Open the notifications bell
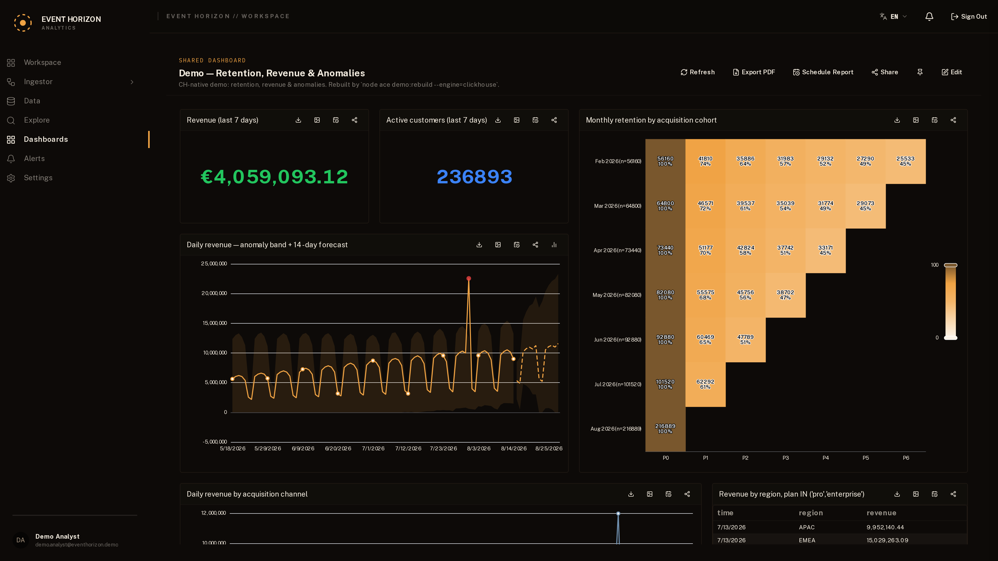 coord(929,16)
